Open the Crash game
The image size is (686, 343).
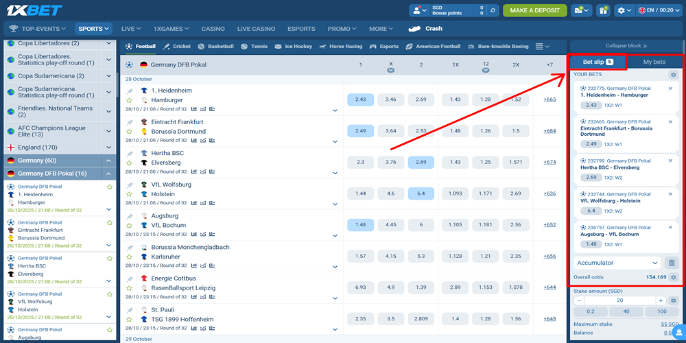pyautogui.click(x=425, y=29)
